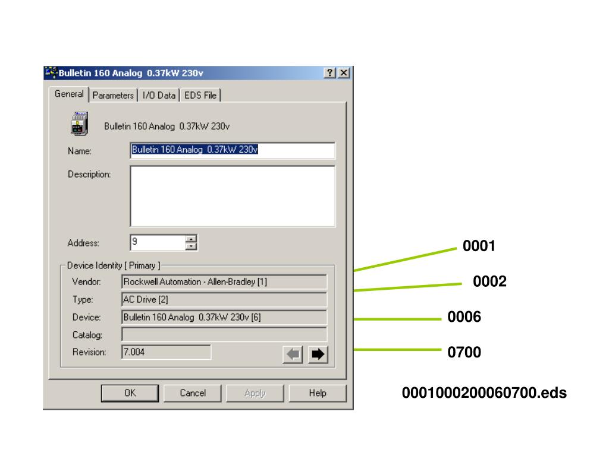Click the OK button

coord(130,393)
